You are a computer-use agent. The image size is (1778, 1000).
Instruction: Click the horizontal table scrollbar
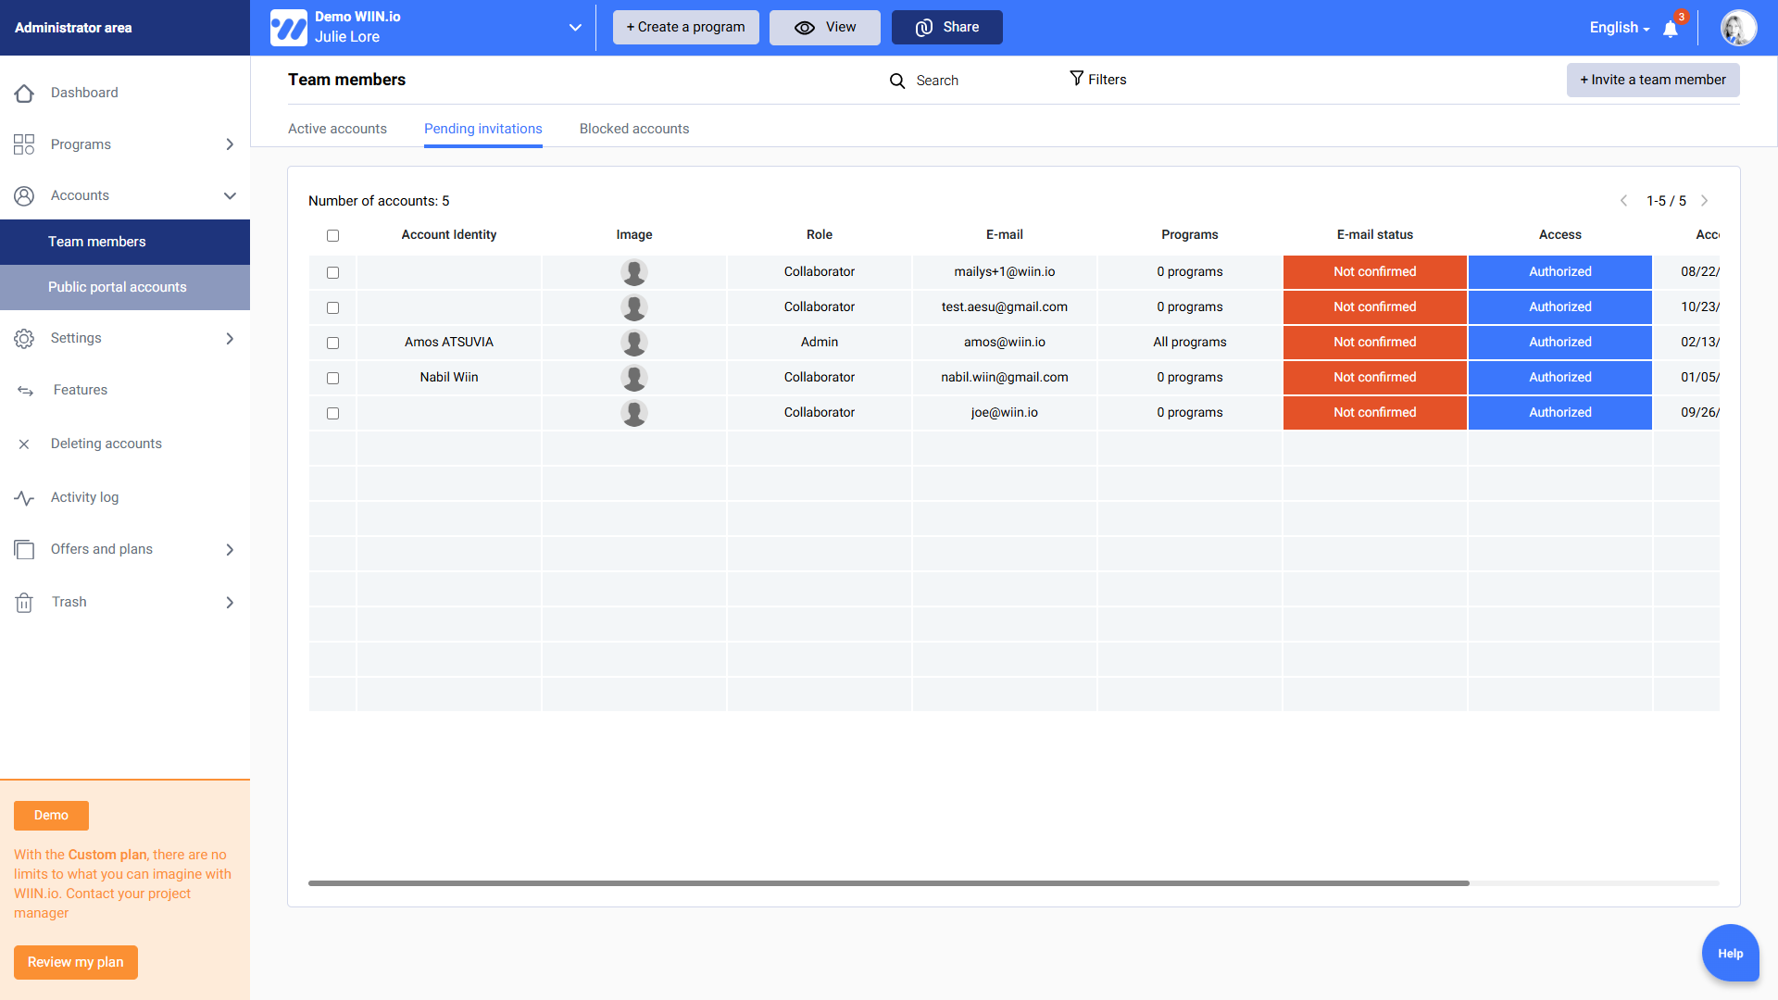888,883
